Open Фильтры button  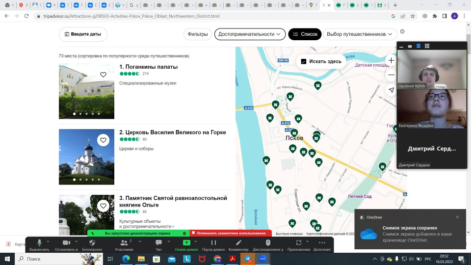[x=198, y=34]
